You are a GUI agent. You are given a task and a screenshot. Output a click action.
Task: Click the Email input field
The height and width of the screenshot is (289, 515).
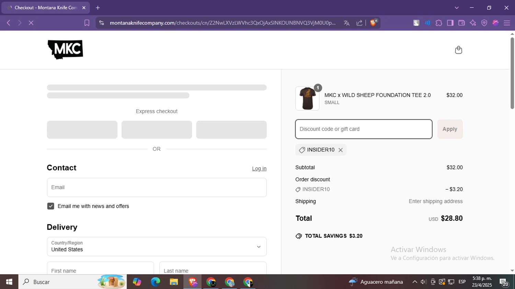coord(157,187)
